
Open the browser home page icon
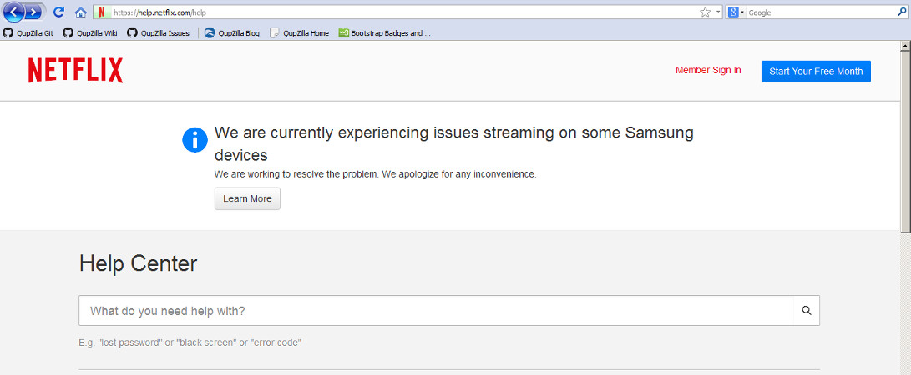click(80, 12)
